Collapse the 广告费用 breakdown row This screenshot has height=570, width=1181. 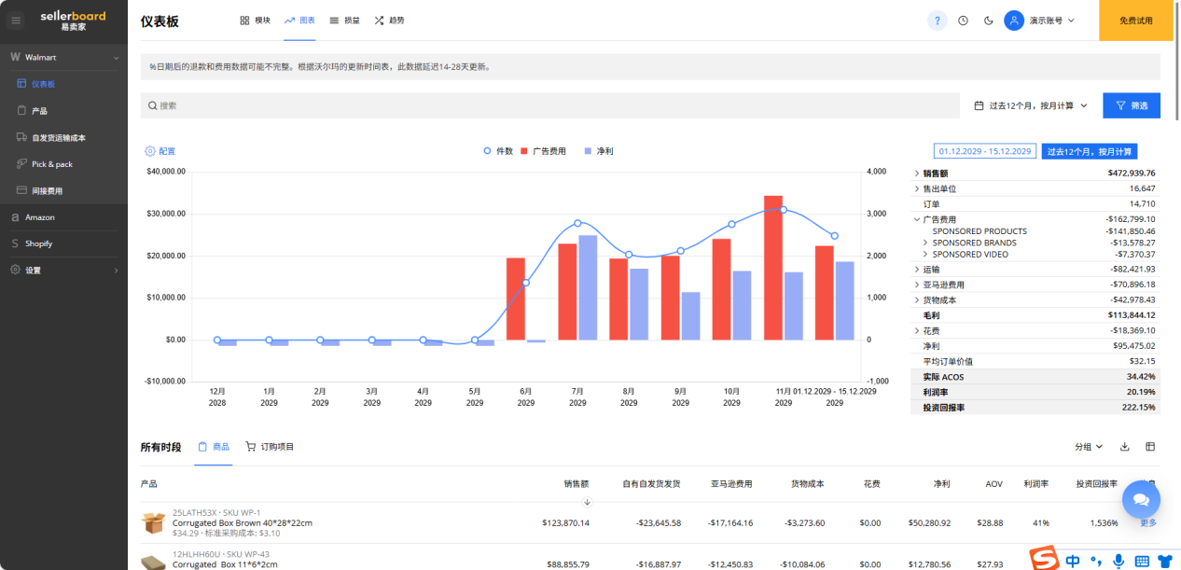coord(915,219)
